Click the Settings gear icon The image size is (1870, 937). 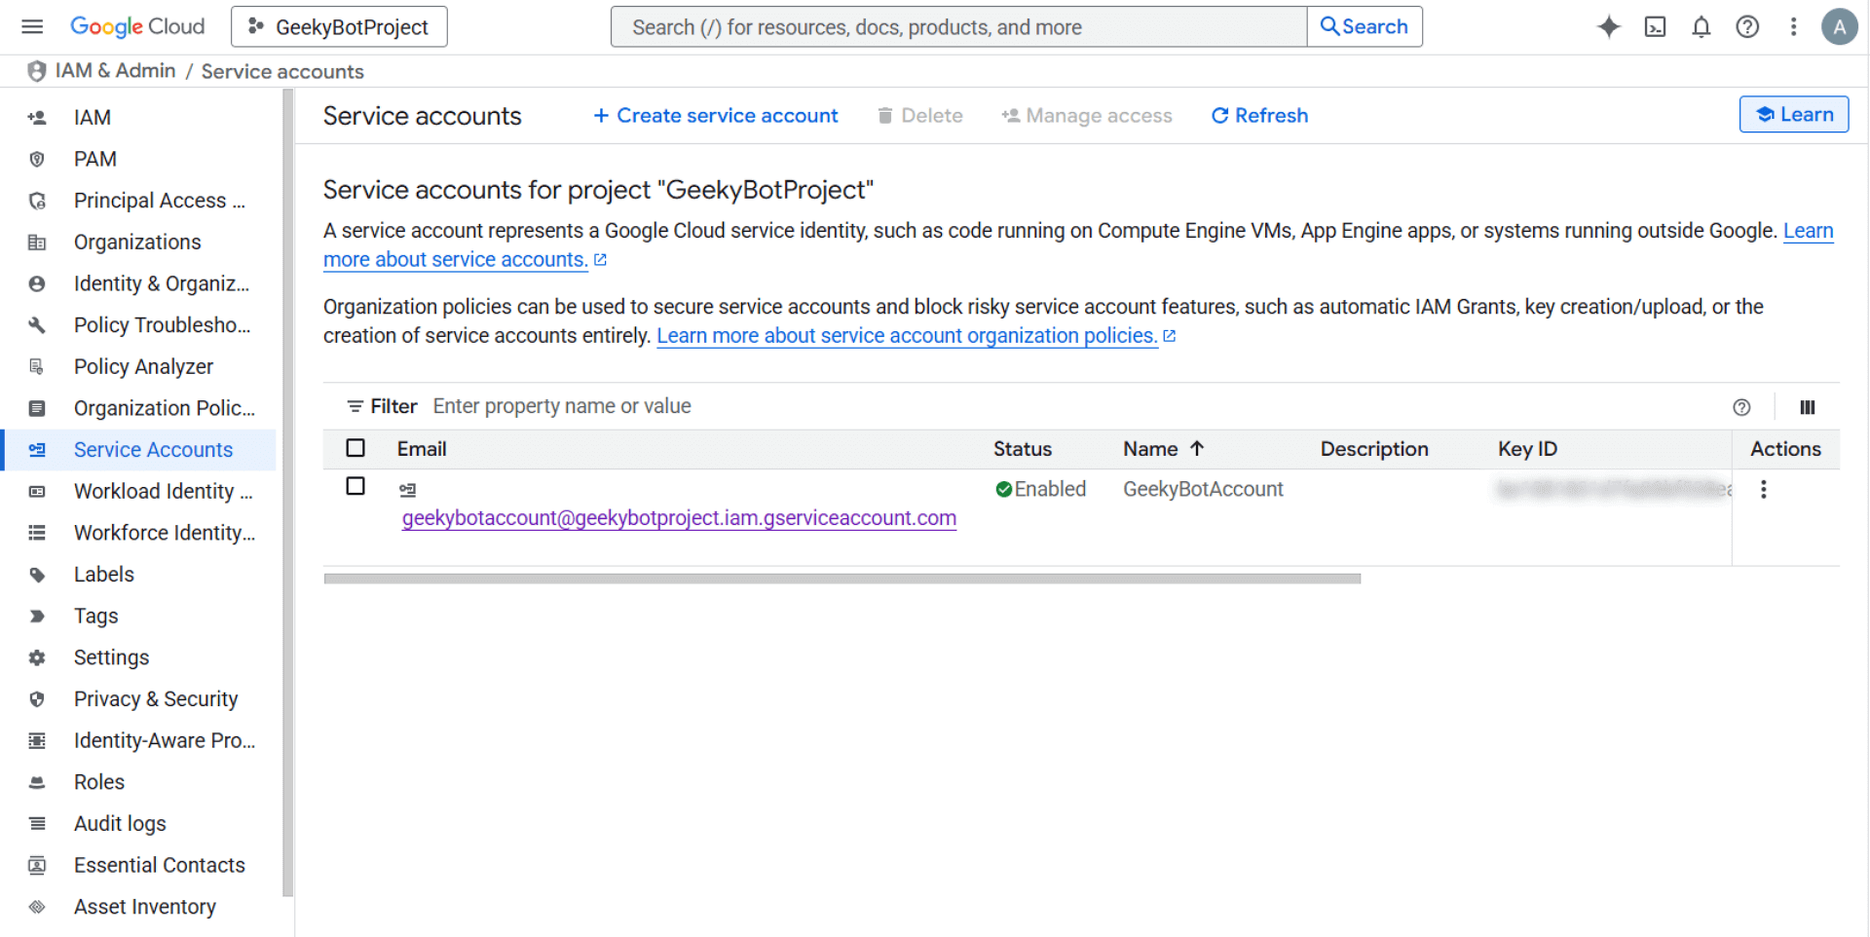37,657
